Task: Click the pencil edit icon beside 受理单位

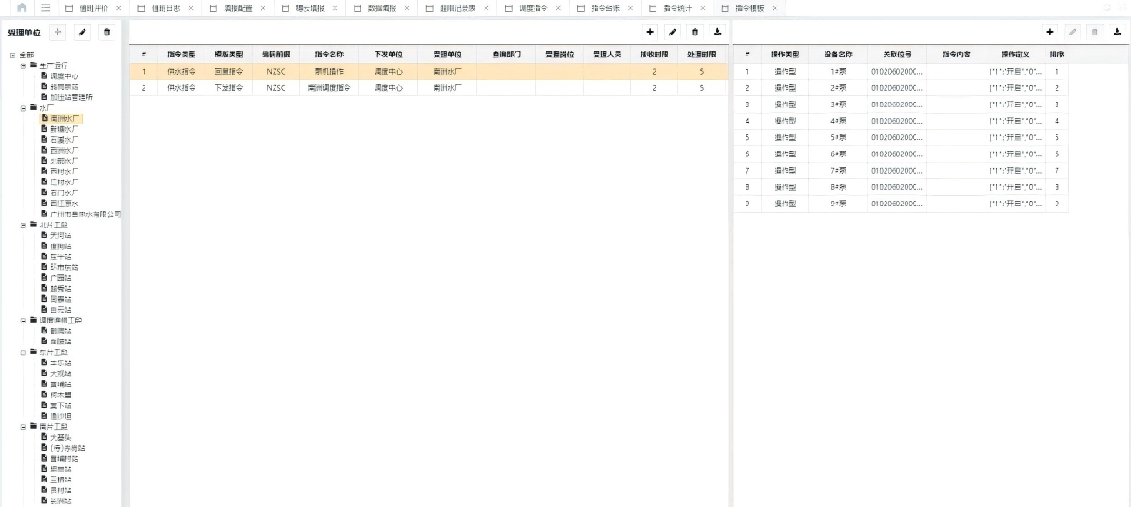Action: point(82,32)
